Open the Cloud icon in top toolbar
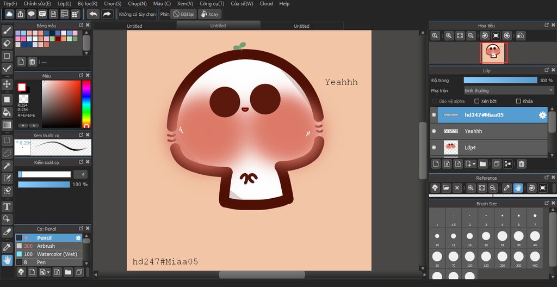The image size is (557, 287). (x=9, y=14)
